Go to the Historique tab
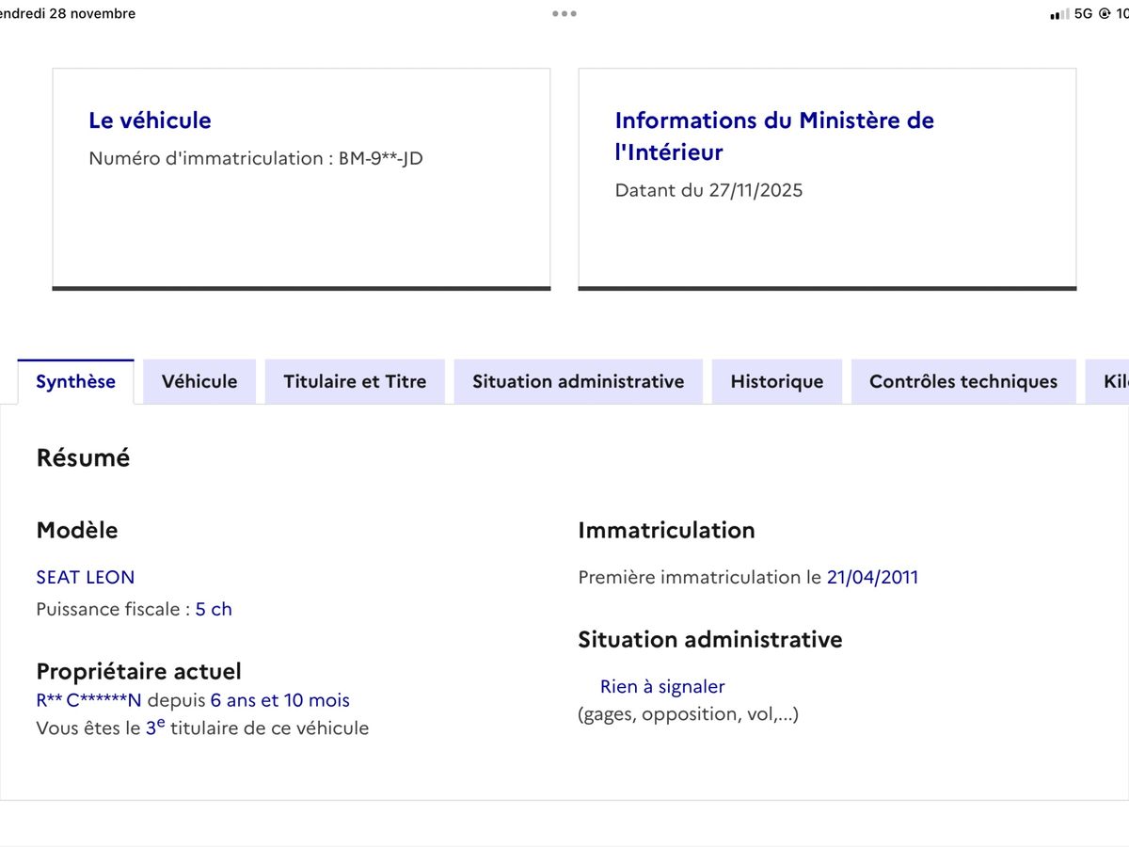Image resolution: width=1129 pixels, height=847 pixels. (x=776, y=381)
